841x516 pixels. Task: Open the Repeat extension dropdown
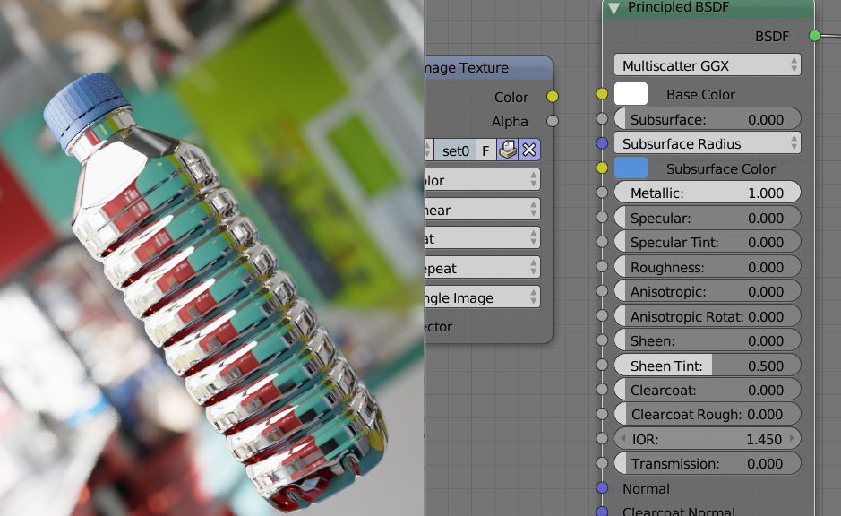point(483,268)
